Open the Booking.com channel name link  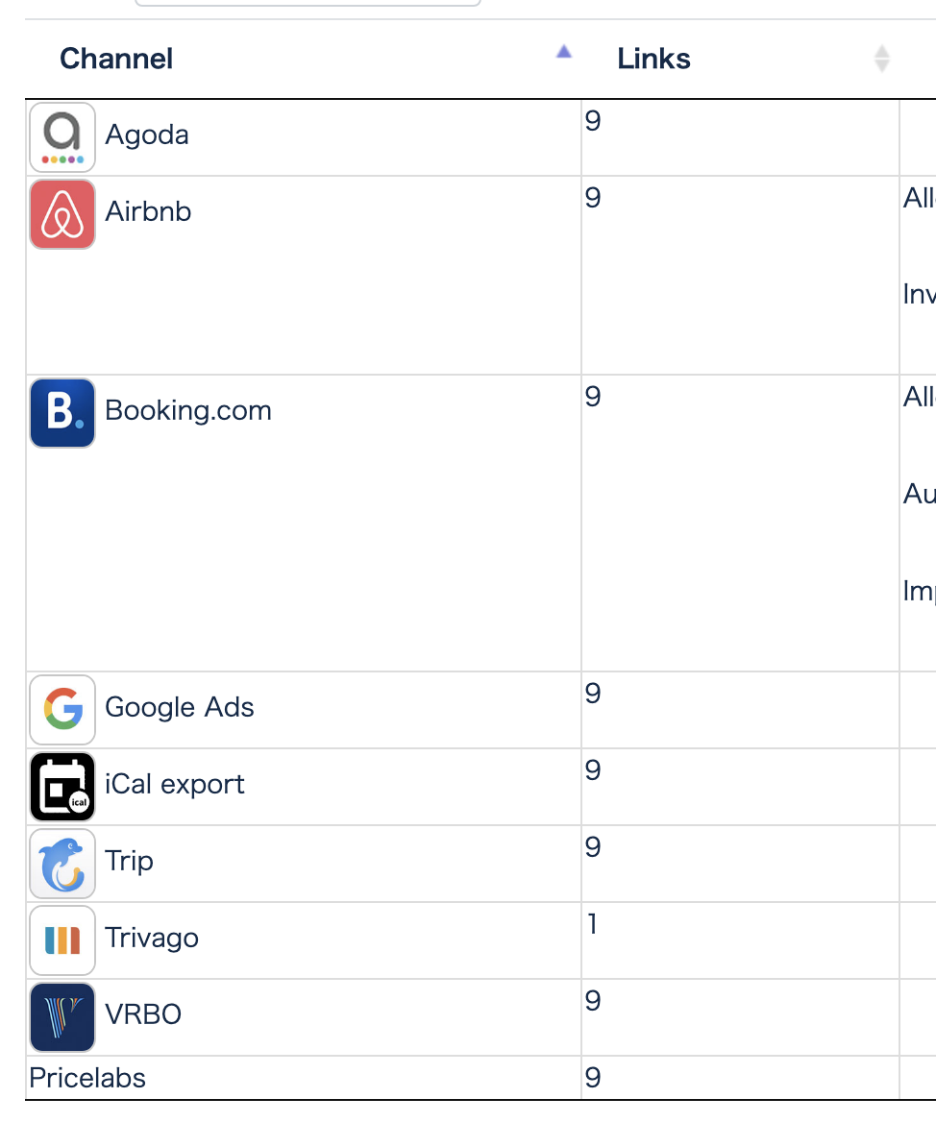[187, 410]
